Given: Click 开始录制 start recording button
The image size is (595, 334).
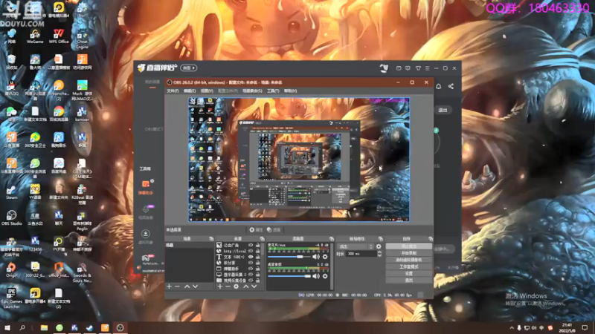Looking at the screenshot, I should pos(408,253).
